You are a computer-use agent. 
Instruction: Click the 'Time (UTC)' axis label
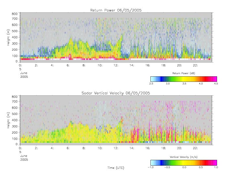[x=116, y=168]
